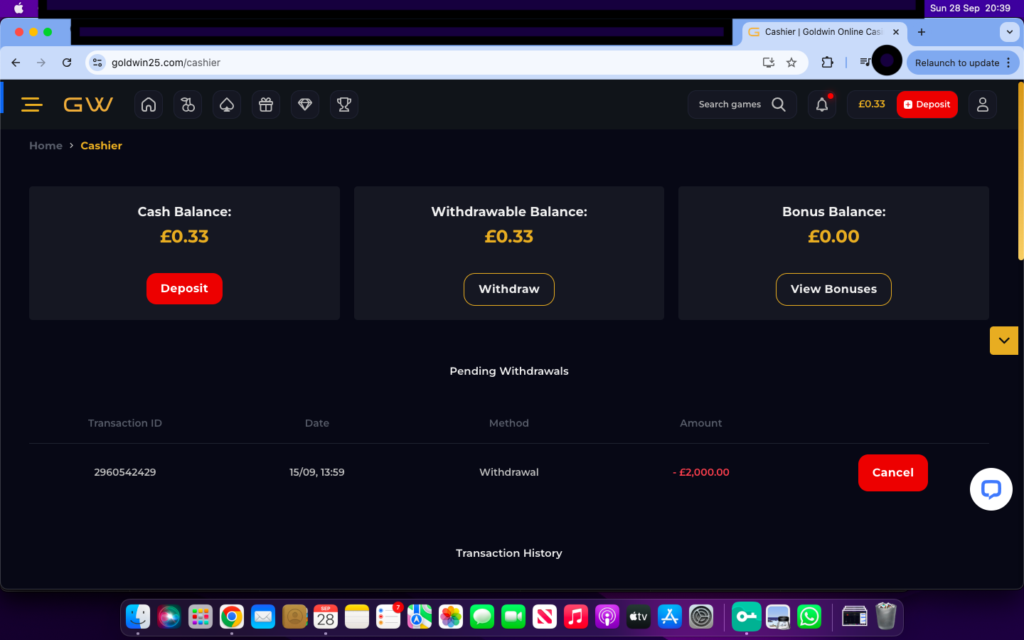Open the user account profile icon
Screen dimensions: 1024x640
pyautogui.click(x=983, y=105)
